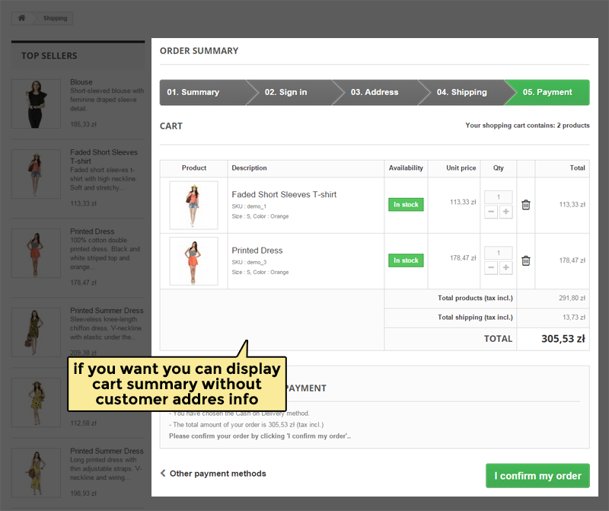Click the back chevron beside Other payment methods

[x=162, y=472]
